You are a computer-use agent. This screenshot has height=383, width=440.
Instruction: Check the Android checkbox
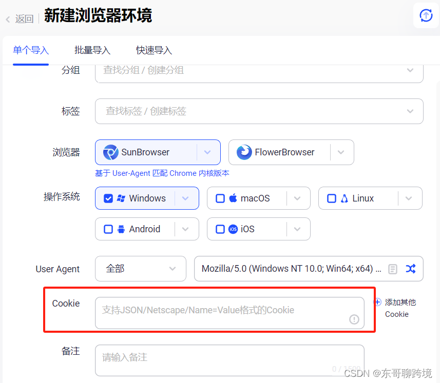pyautogui.click(x=108, y=229)
